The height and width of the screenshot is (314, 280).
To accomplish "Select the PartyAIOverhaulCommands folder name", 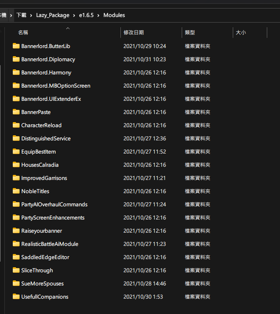I will click(x=54, y=205).
